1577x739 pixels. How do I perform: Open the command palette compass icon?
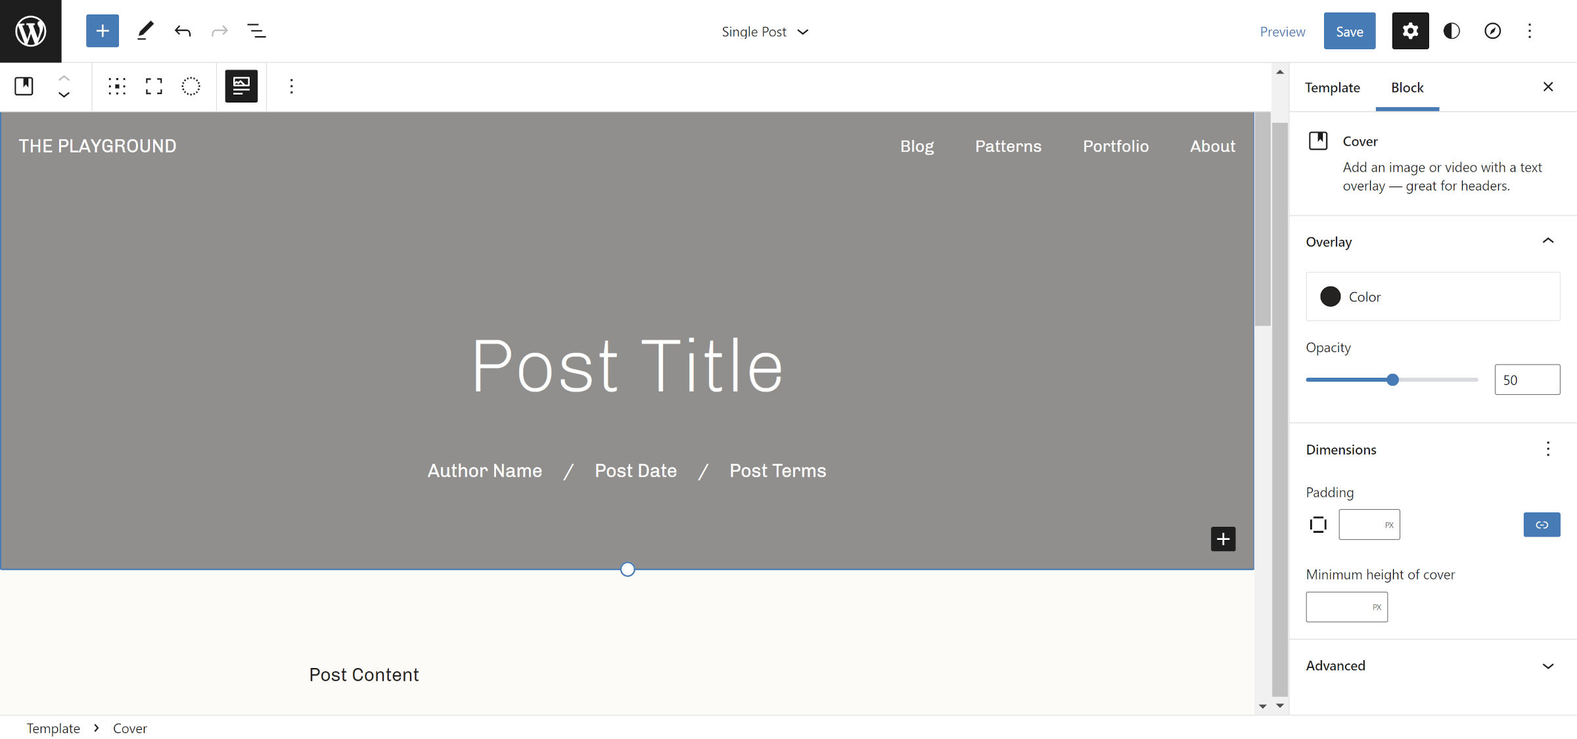1493,31
